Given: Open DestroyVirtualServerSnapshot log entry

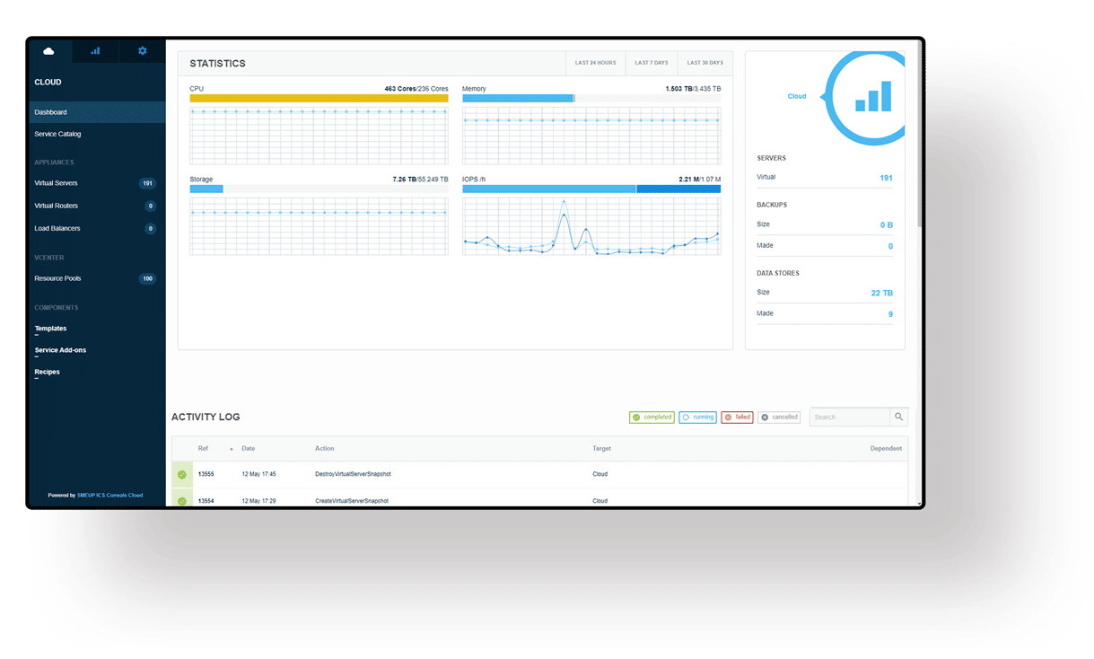Looking at the screenshot, I should [353, 474].
